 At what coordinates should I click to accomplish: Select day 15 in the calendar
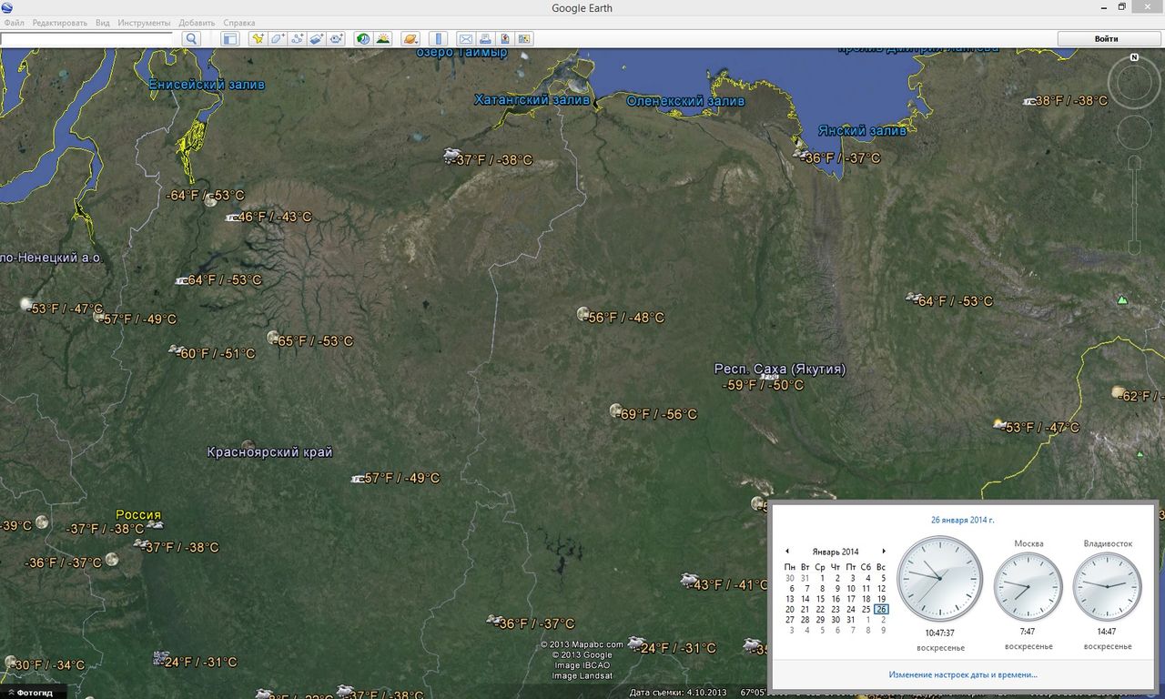click(x=820, y=599)
